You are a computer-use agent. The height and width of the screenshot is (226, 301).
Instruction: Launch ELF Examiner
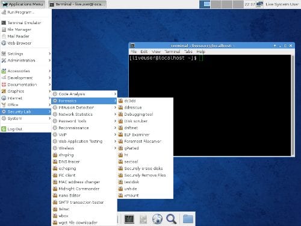tap(145, 134)
